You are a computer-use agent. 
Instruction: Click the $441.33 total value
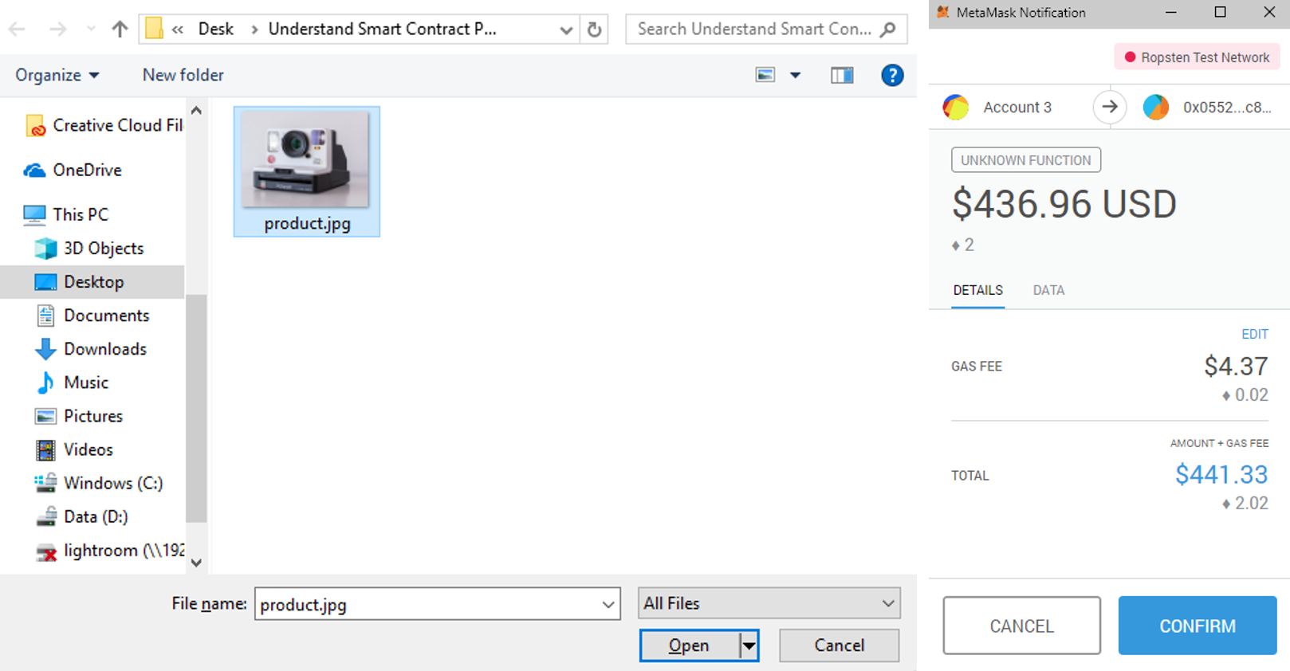tap(1221, 475)
